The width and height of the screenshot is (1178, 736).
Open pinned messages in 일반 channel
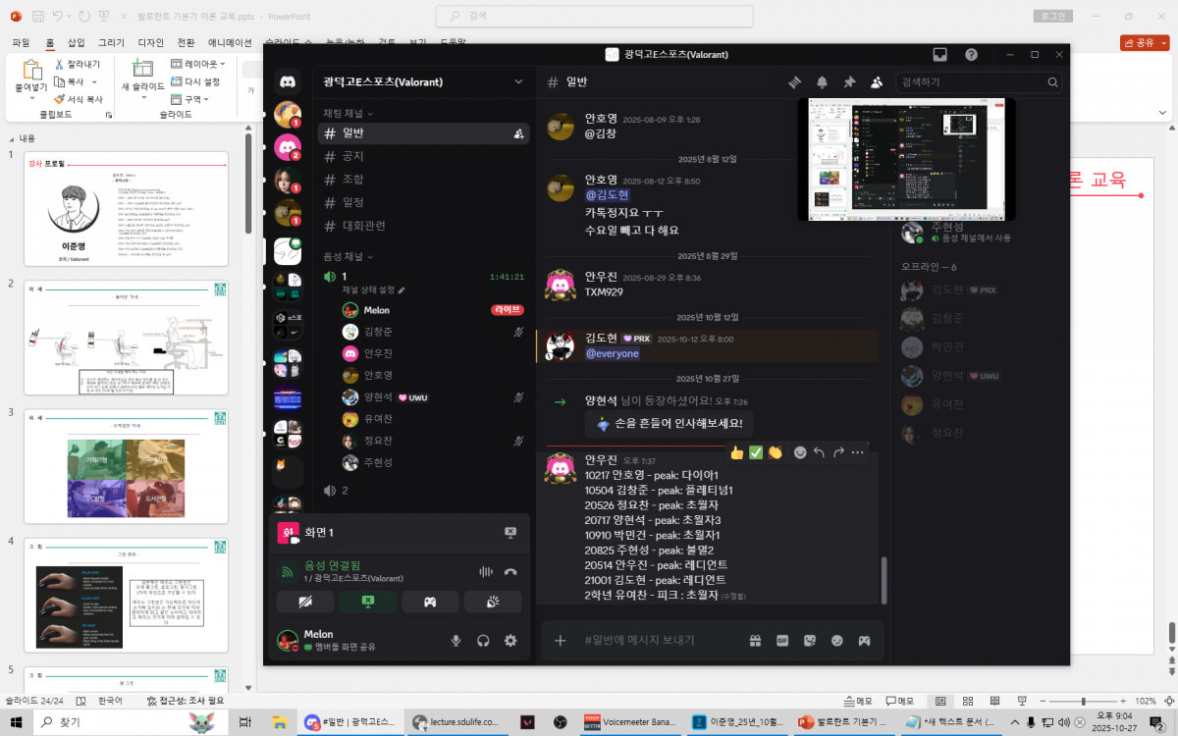tap(849, 82)
